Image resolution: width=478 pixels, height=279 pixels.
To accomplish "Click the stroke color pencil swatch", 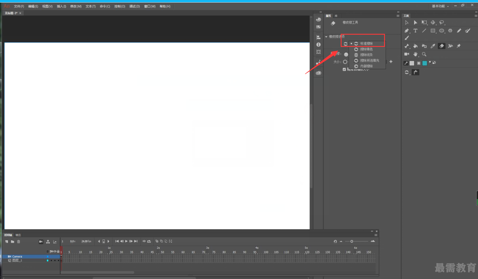I will (406, 63).
